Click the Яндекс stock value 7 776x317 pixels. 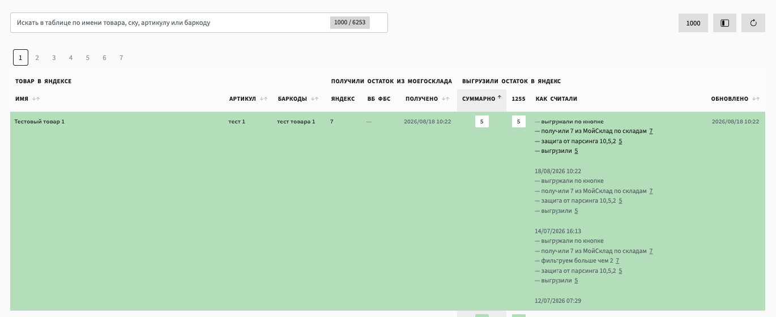coord(332,122)
